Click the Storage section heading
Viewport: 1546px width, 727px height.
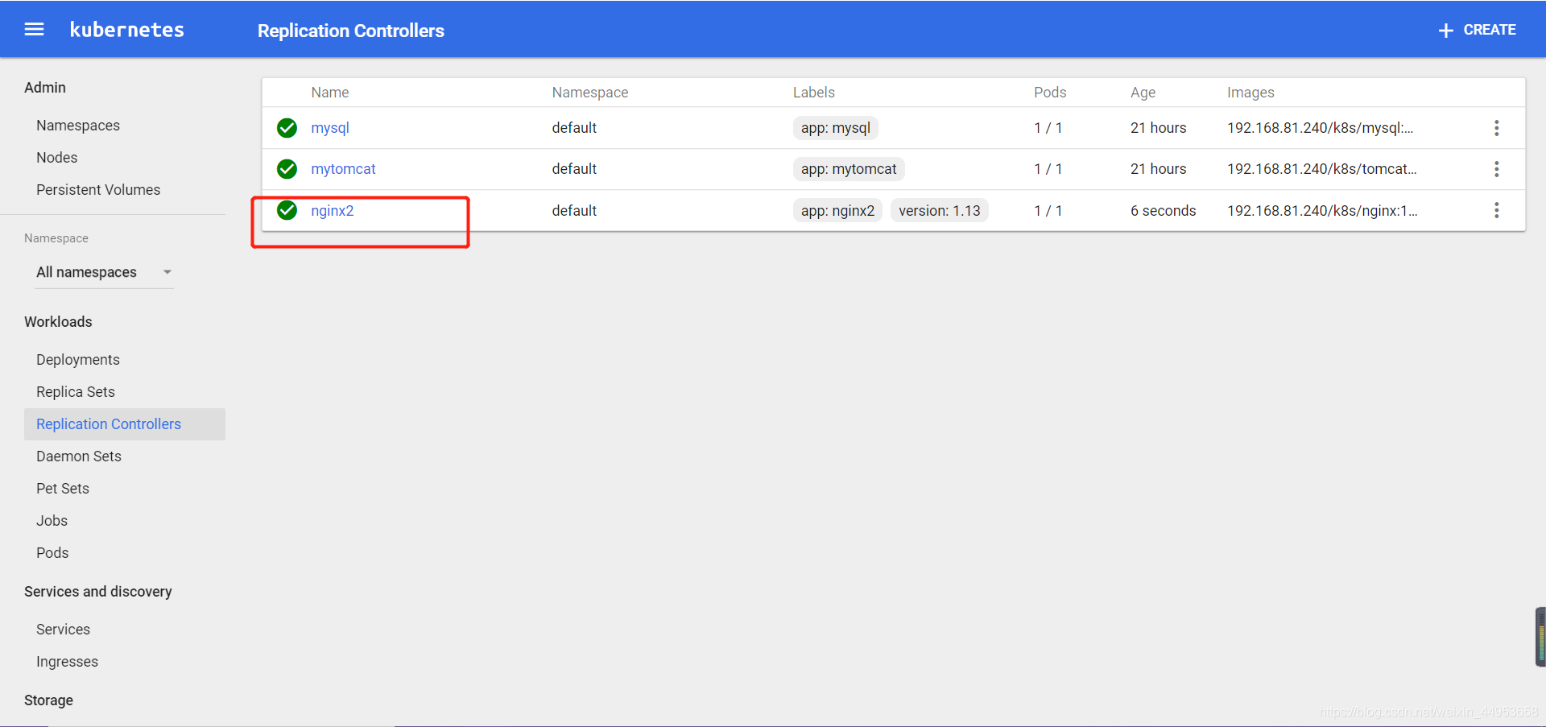click(x=48, y=700)
